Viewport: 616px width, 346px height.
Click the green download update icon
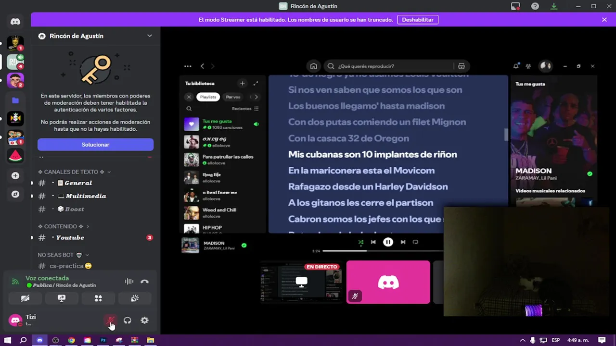(x=554, y=6)
